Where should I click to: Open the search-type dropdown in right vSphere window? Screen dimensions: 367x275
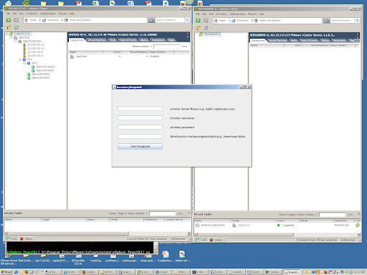pyautogui.click(x=326, y=21)
